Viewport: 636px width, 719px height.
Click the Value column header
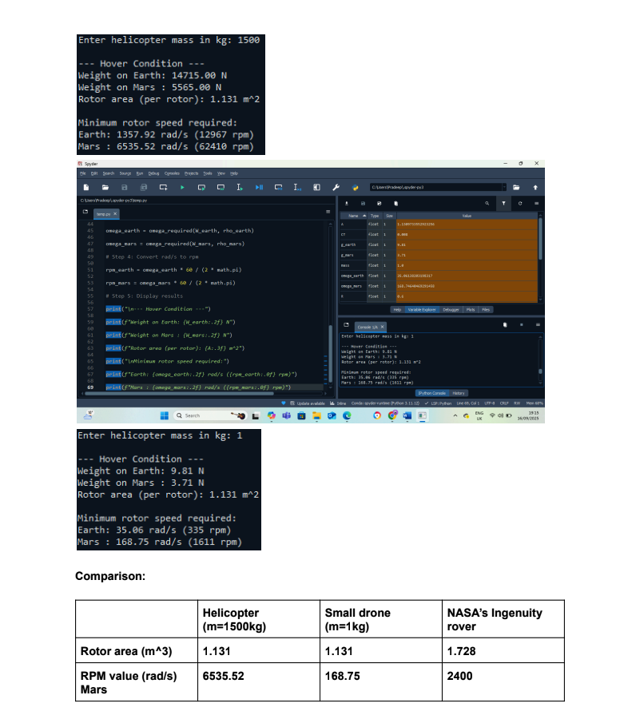click(x=467, y=216)
